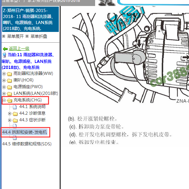Open the 喇叭(HOR) folder label
This screenshot has width=189, height=189.
click(x=23, y=80)
